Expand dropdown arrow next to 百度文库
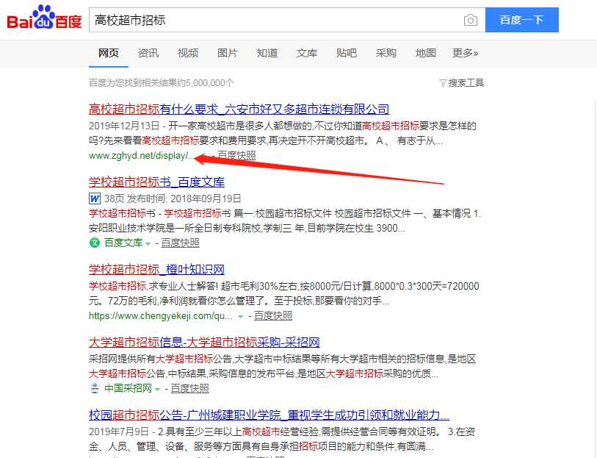 point(148,244)
